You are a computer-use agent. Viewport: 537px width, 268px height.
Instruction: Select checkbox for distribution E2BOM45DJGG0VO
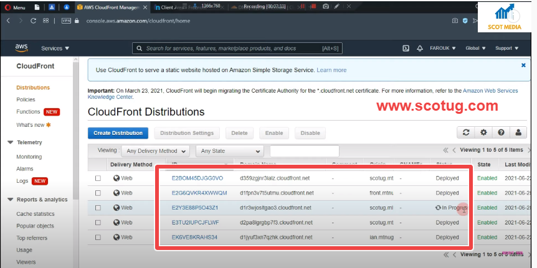coord(98,178)
